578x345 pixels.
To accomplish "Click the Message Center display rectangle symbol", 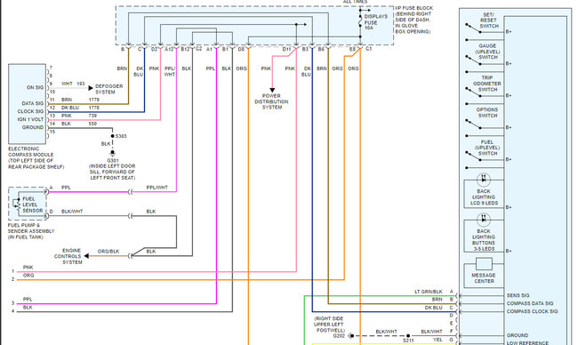I will pos(484,264).
